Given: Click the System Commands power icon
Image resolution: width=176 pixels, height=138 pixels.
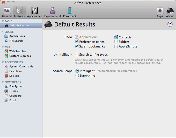Looking at the screenshot, I should (x=6, y=67).
